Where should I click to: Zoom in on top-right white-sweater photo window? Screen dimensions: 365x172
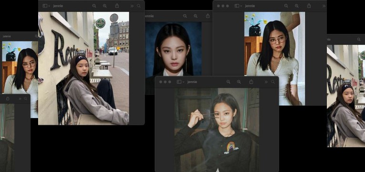coord(297,6)
